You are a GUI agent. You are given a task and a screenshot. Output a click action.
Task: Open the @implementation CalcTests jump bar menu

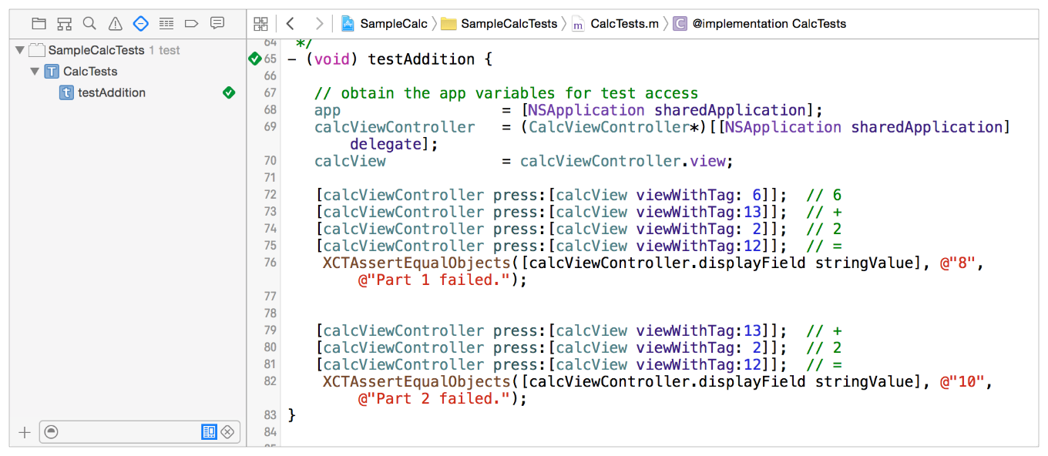[x=768, y=24]
